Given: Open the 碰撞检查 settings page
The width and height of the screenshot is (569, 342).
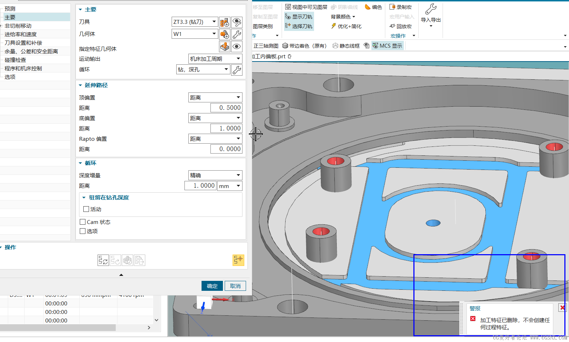Looking at the screenshot, I should pyautogui.click(x=15, y=60).
